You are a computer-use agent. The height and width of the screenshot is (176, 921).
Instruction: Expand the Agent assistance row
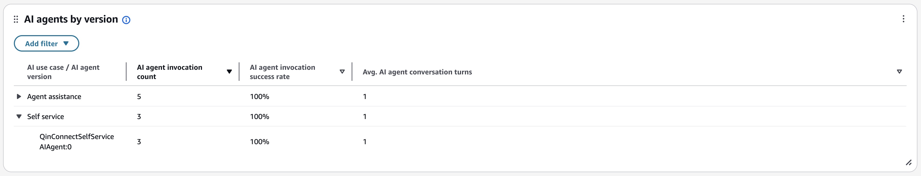point(18,96)
